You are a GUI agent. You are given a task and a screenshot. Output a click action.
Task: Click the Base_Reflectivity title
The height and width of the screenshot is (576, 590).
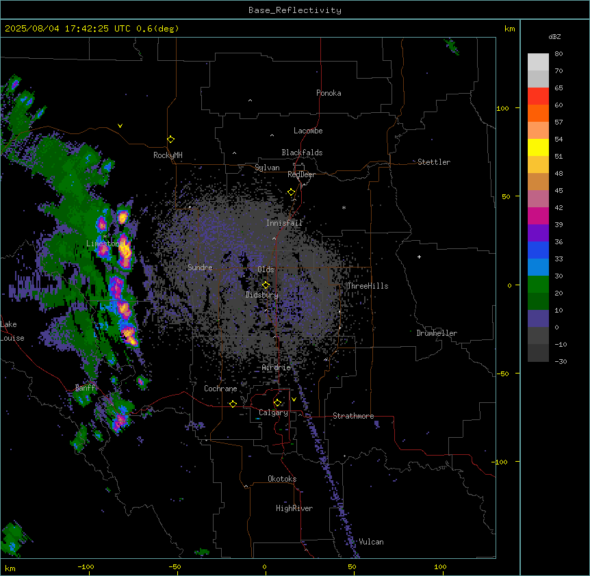[295, 10]
